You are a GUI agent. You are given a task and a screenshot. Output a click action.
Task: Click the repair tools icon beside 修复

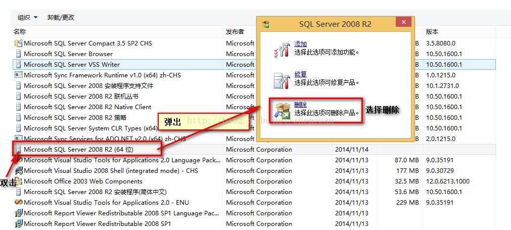[x=282, y=80]
